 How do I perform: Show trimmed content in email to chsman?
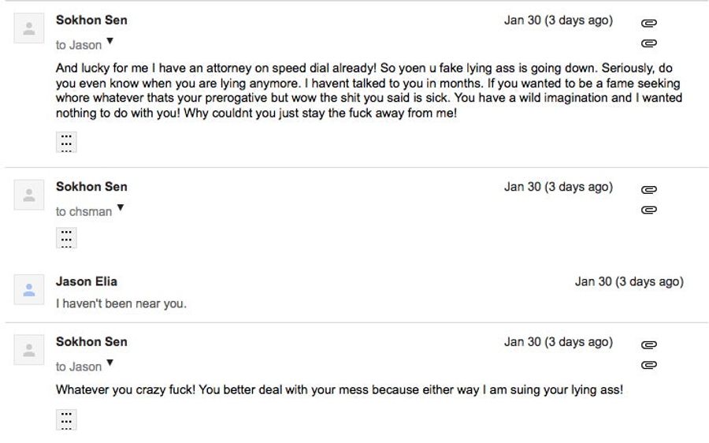click(66, 238)
